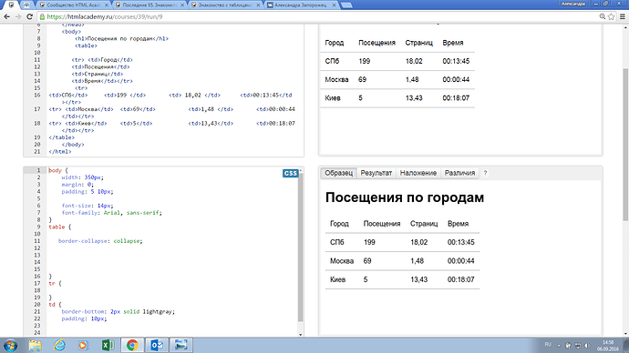Click header 'Страниц' in the upper result table
Image resolution: width=629 pixels, height=353 pixels.
click(418, 43)
